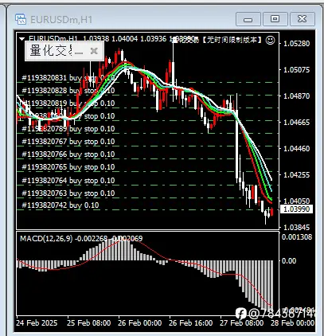Click price scale value 1.05075
Viewport: 324px width, 336px height.
pos(297,70)
